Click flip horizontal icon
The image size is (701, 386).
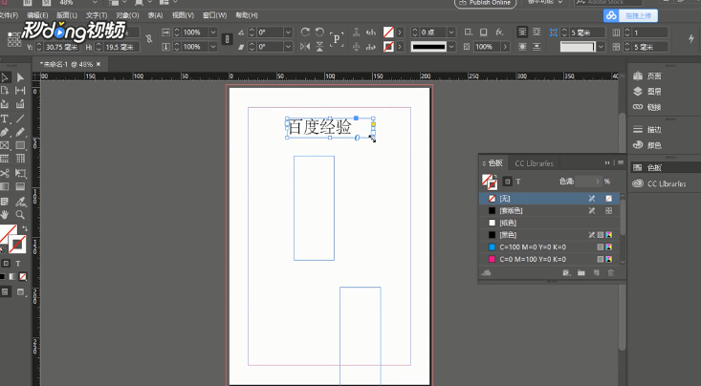point(305,47)
